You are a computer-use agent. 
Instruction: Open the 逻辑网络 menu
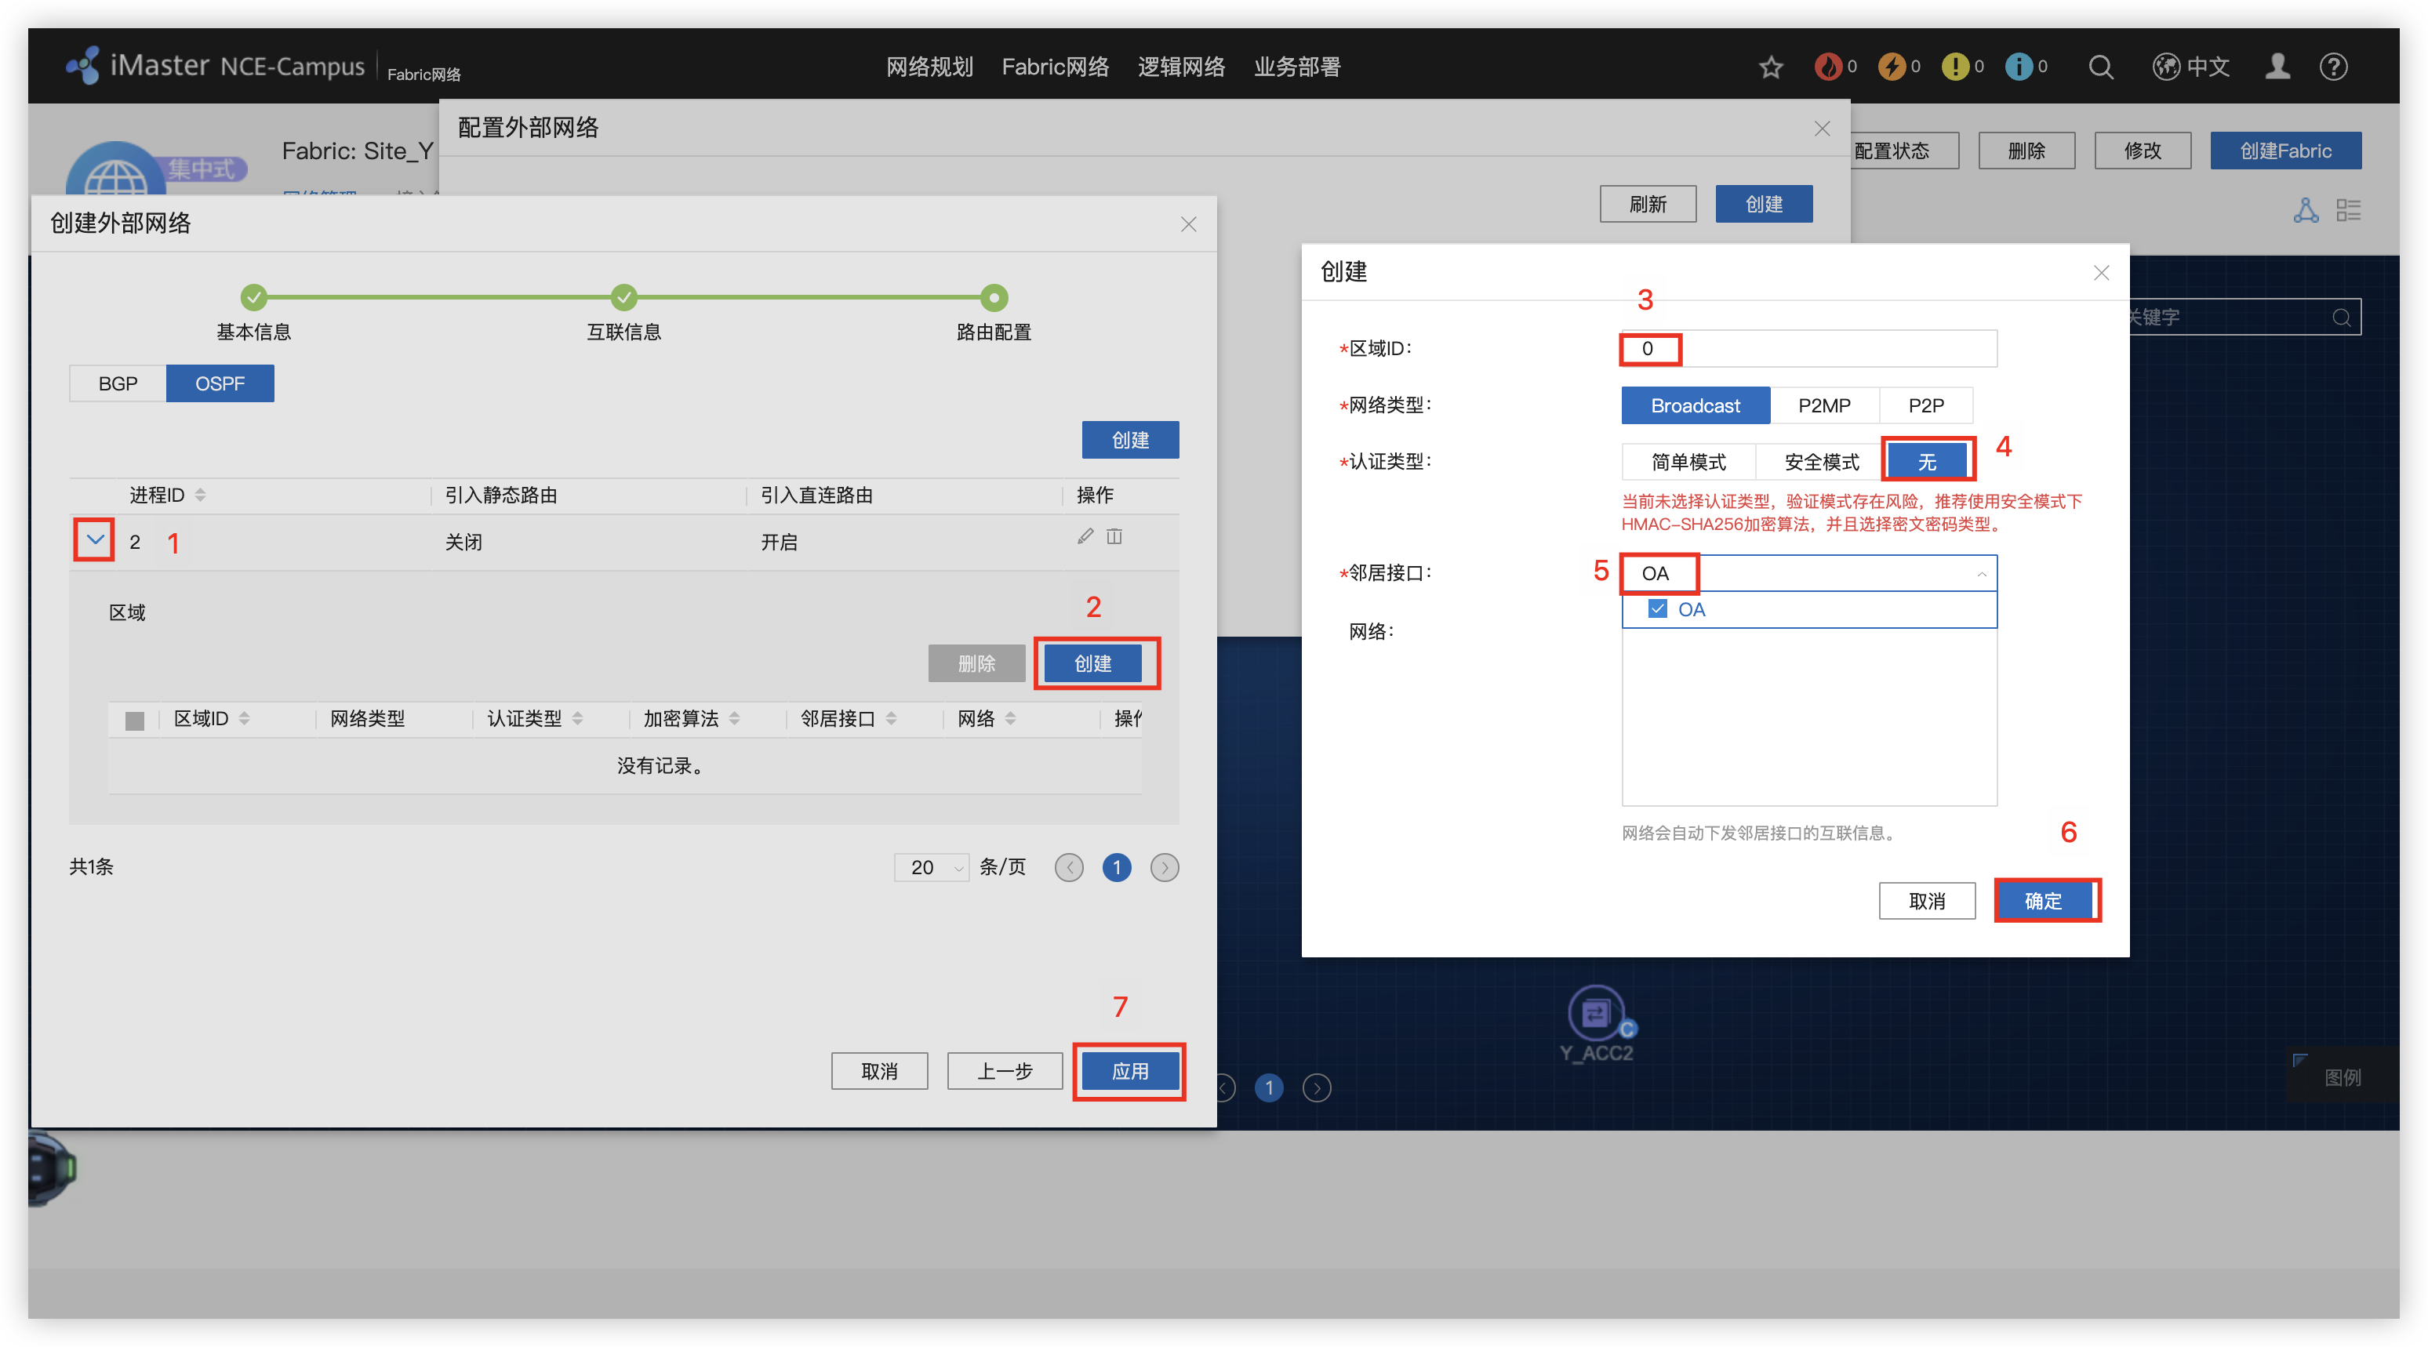coord(1180,67)
